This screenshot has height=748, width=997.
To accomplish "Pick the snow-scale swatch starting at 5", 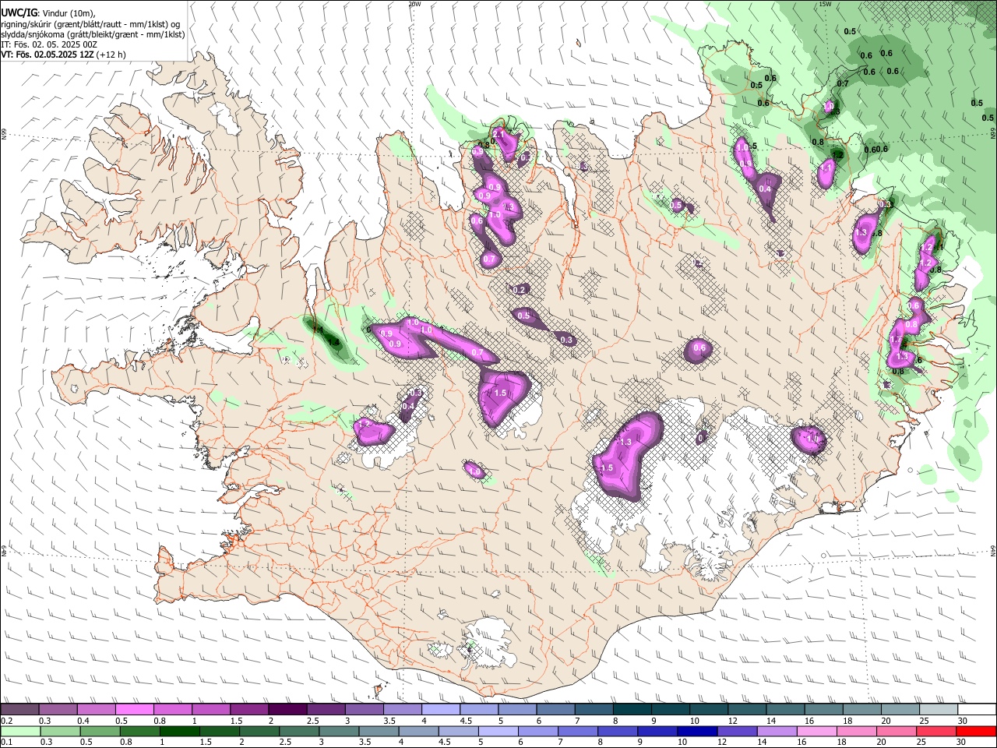I will 516,710.
